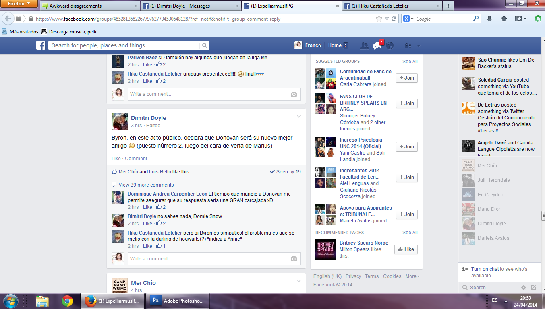The width and height of the screenshot is (545, 309).
Task: Click See All for suggested groups
Action: [410, 62]
